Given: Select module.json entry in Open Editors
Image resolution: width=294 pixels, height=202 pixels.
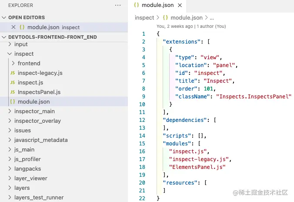Looking at the screenshot, I should tap(64, 27).
